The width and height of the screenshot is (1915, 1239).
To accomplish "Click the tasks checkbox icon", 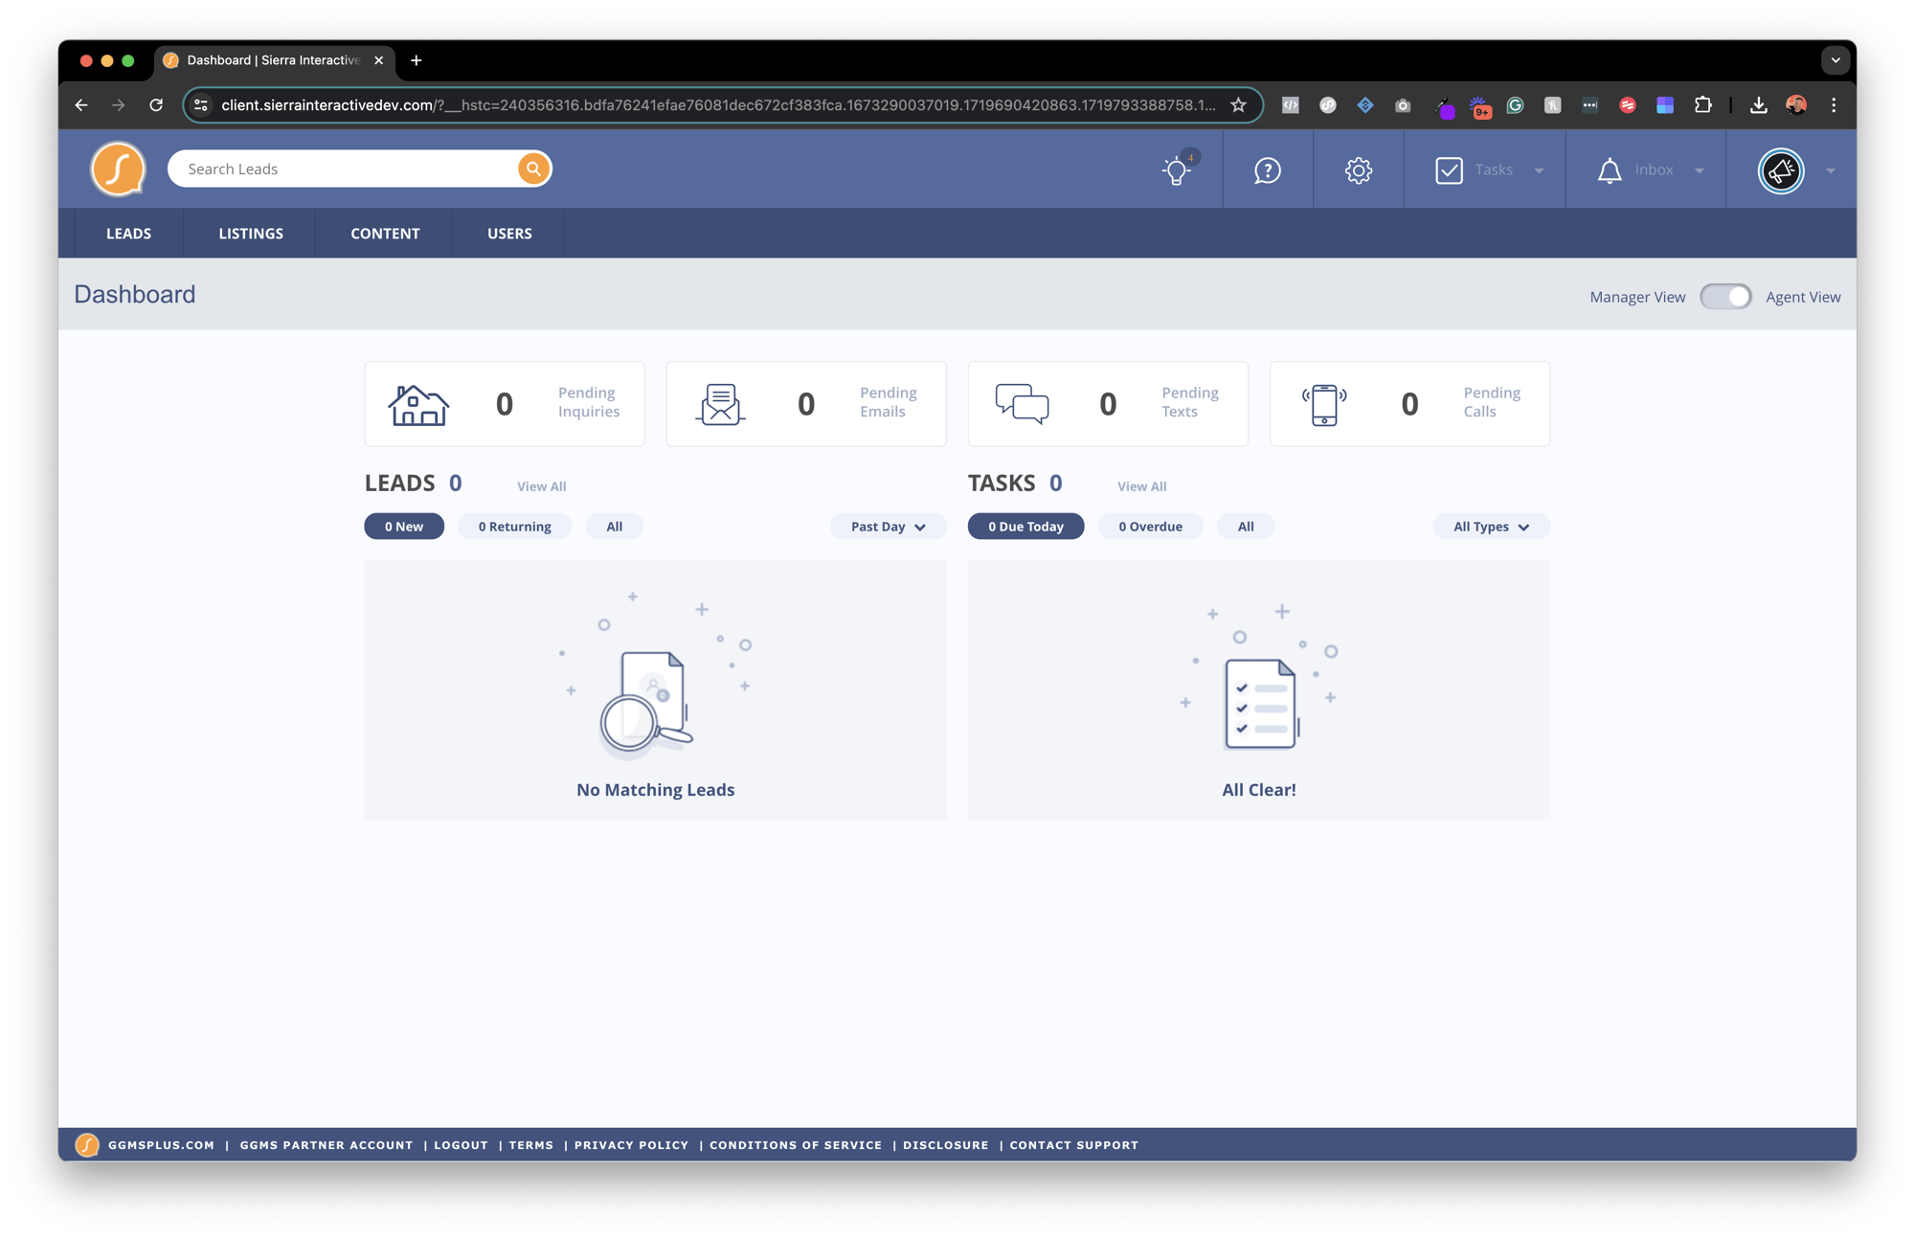I will [x=1448, y=168].
